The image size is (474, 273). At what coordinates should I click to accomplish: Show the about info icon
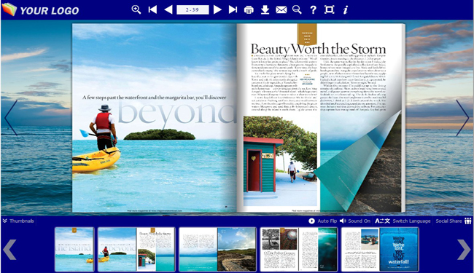click(346, 10)
